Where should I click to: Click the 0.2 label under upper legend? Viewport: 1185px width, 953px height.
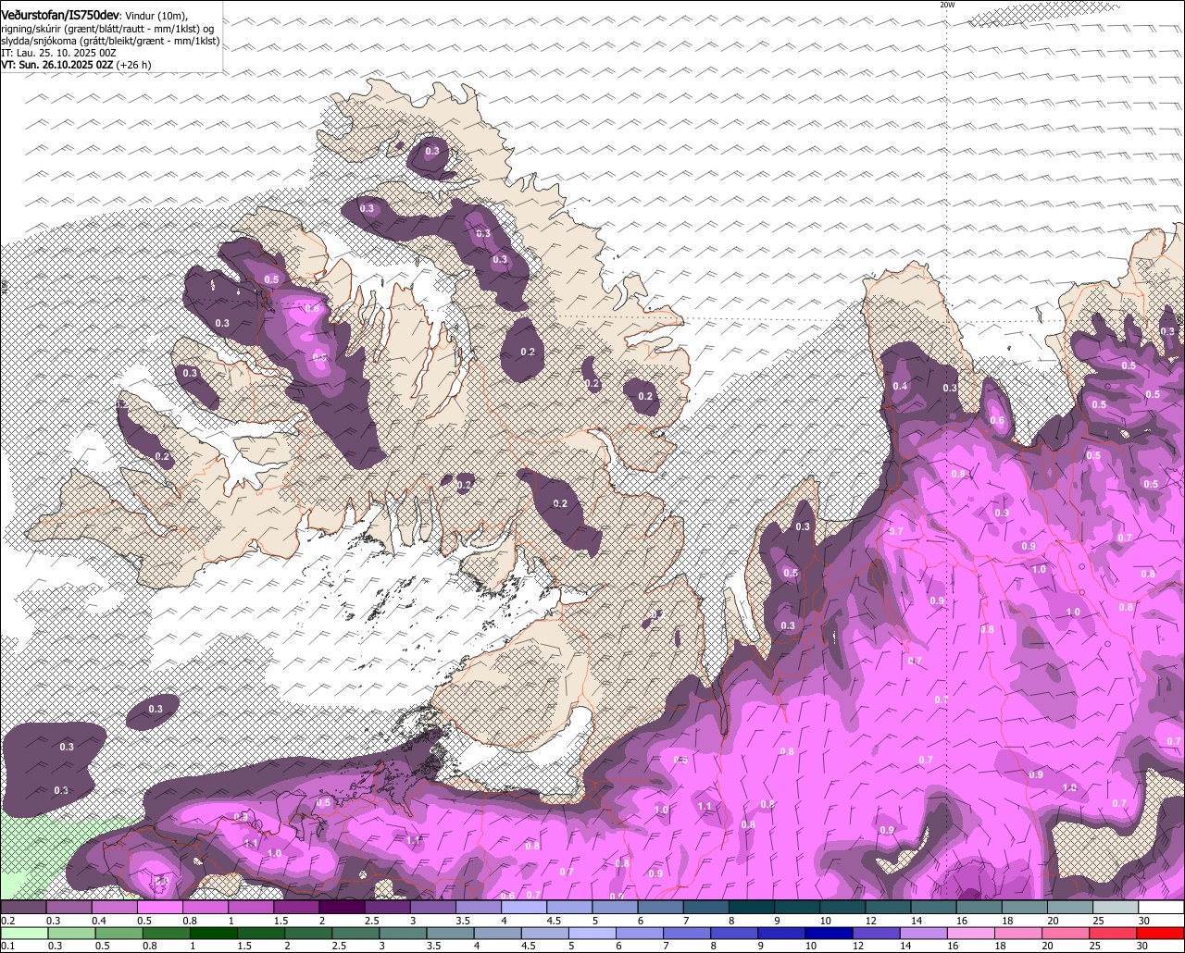click(8, 921)
